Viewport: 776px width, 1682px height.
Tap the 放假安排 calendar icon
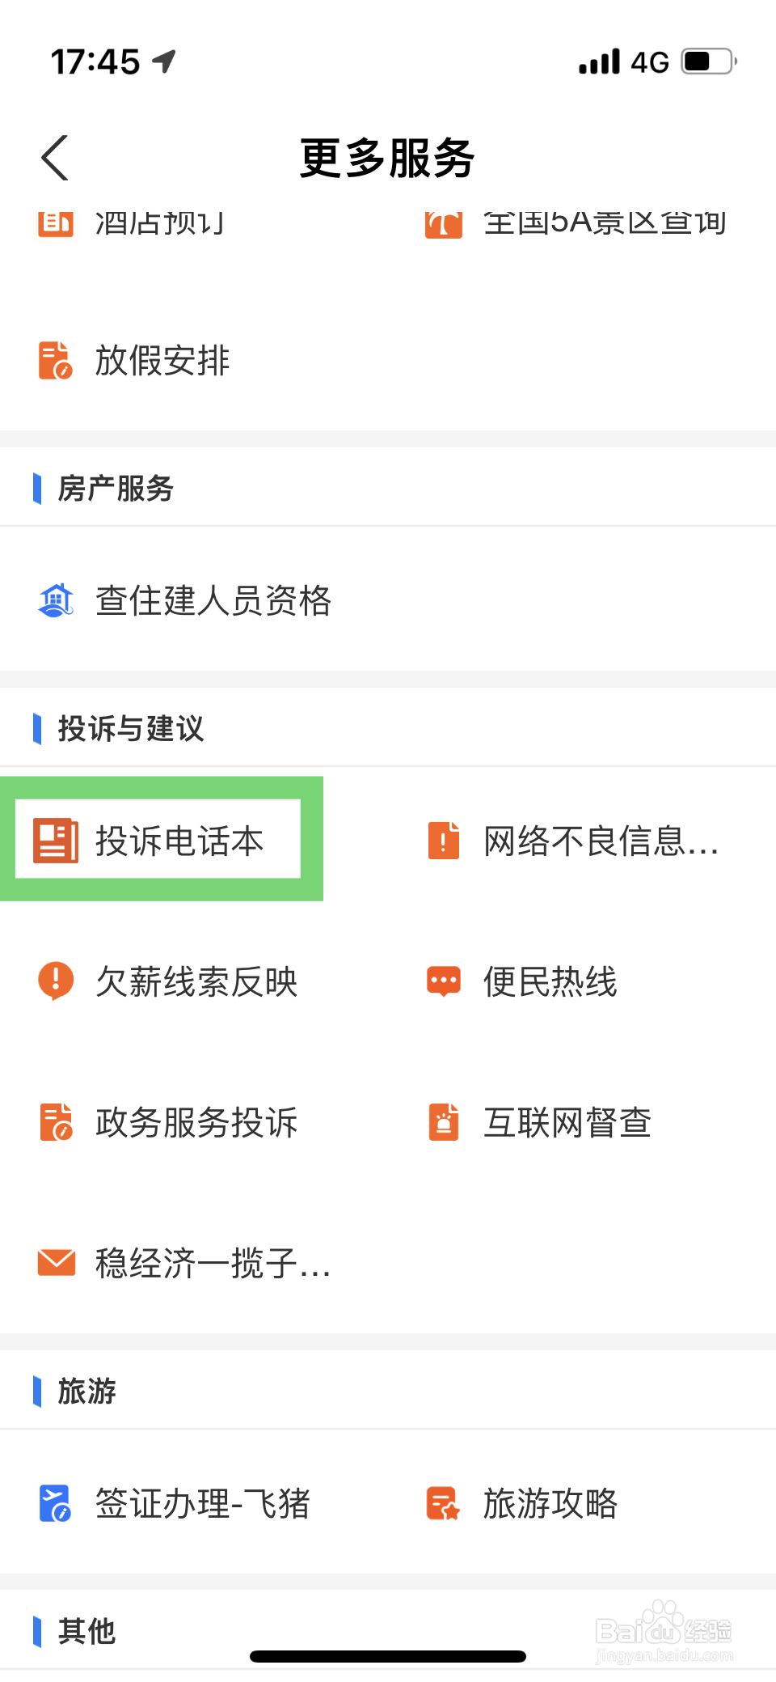[56, 360]
